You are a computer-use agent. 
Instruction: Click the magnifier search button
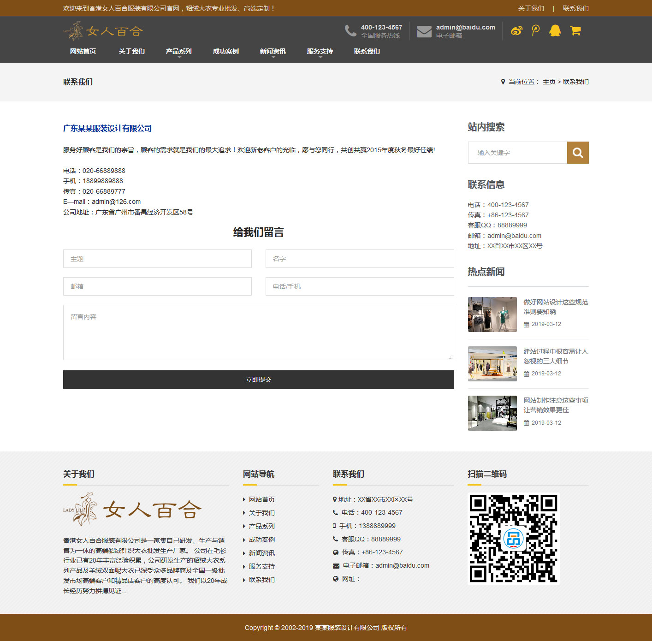point(578,153)
